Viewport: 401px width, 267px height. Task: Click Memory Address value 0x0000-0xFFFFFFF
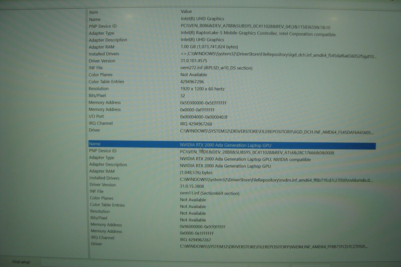pos(197,110)
